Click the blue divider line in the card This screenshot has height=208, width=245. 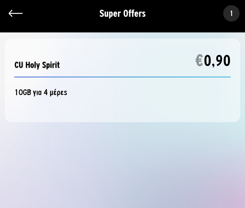click(122, 77)
